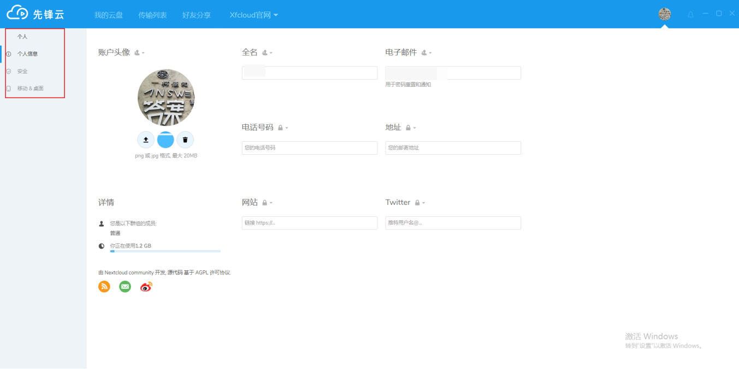The height and width of the screenshot is (369, 739).
Task: Click the 用于密码重置和通知 hint text
Action: tap(408, 84)
